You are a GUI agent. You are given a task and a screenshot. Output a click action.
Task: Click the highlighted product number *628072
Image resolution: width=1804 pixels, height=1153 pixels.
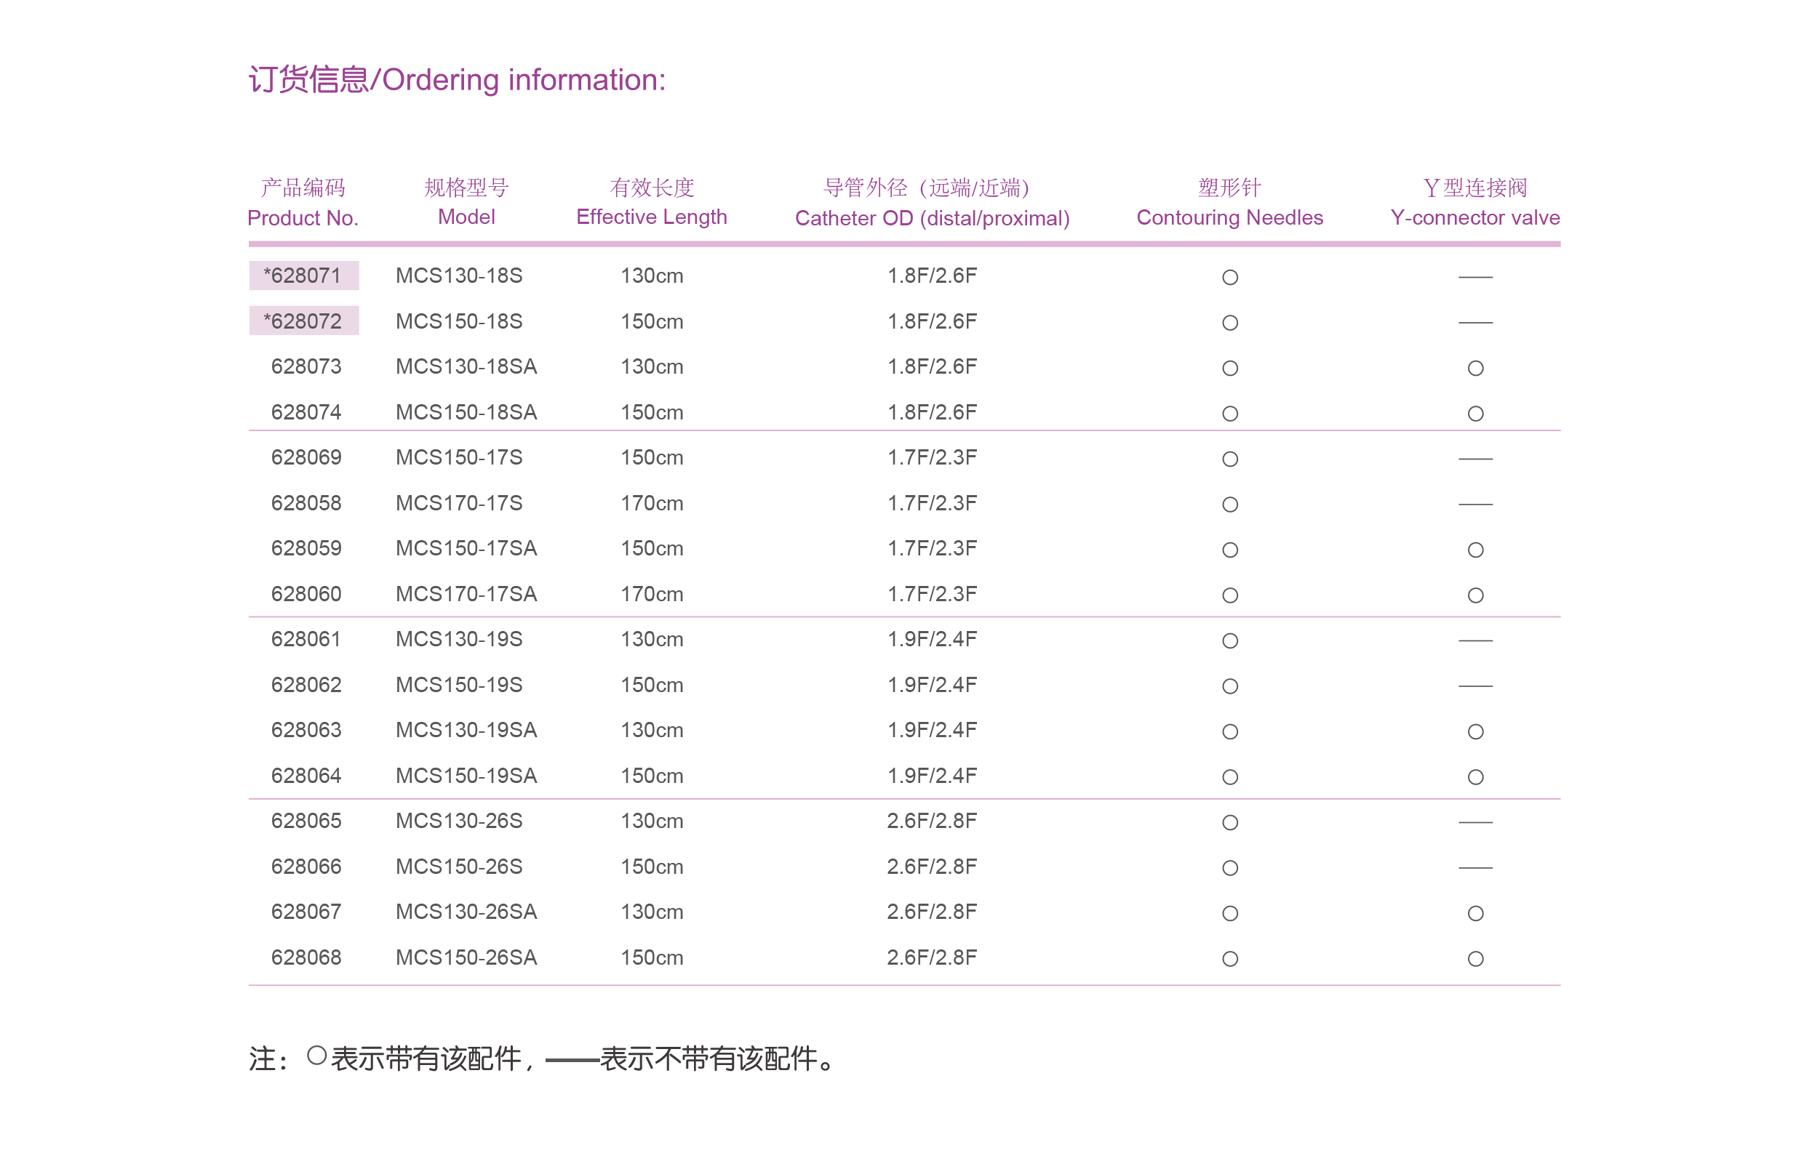pos(303,321)
